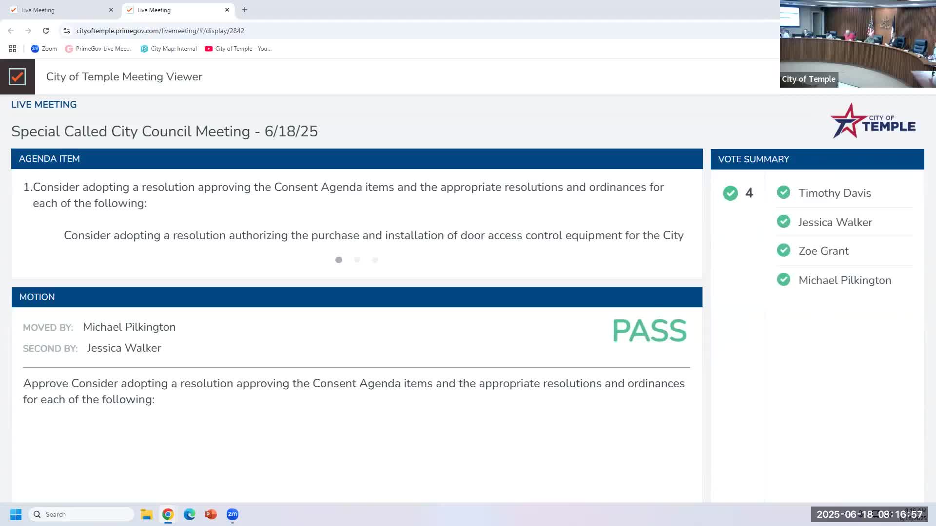This screenshot has height=526, width=936.
Task: Click the Windows Start button
Action: tap(16, 514)
